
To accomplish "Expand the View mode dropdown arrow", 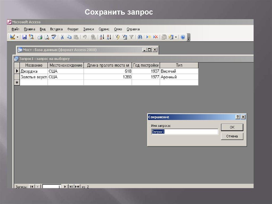I will 18,37.
